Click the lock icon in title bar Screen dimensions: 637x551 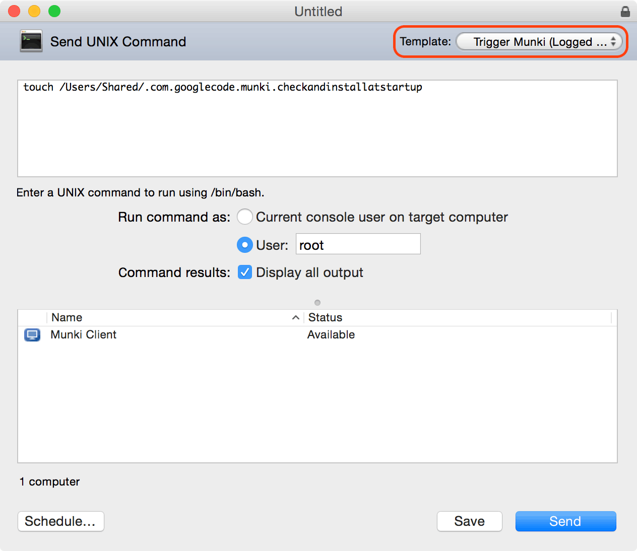pos(625,12)
